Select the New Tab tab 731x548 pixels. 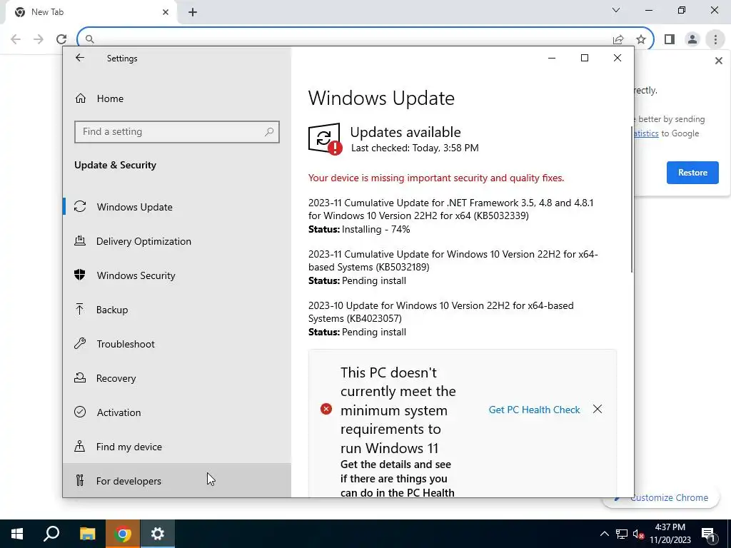(x=91, y=12)
